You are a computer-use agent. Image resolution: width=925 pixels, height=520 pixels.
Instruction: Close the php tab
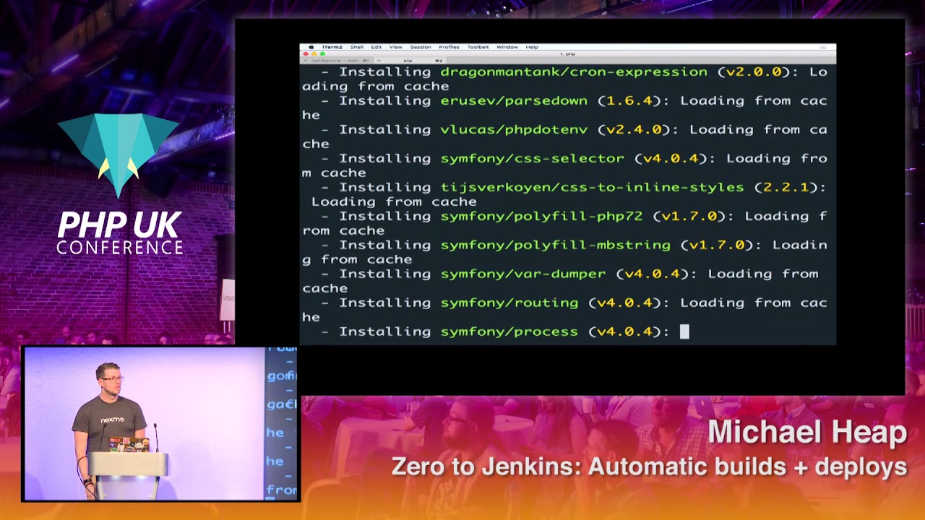[x=379, y=61]
